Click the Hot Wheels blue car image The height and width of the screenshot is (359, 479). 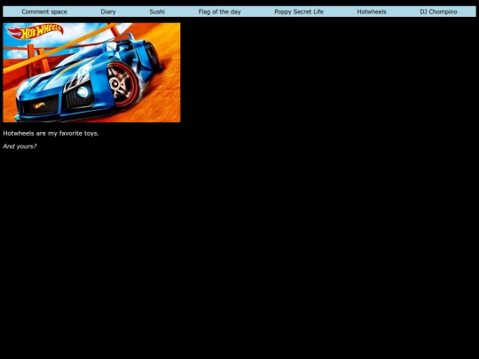91,73
